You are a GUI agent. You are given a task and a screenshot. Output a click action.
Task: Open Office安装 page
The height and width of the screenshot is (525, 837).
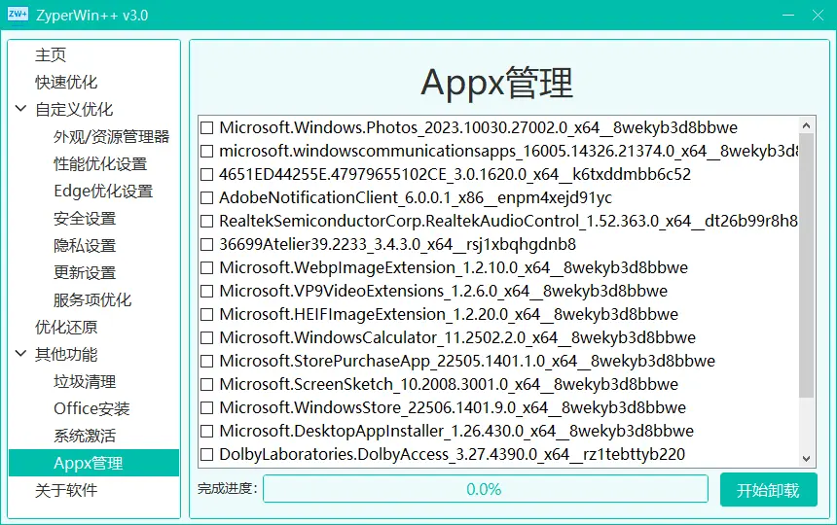tap(91, 408)
